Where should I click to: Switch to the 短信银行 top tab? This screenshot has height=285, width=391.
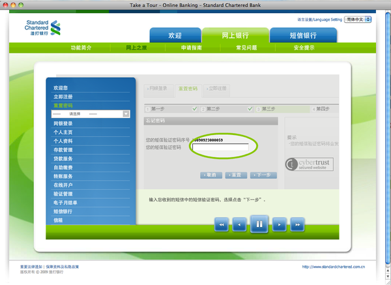303,35
